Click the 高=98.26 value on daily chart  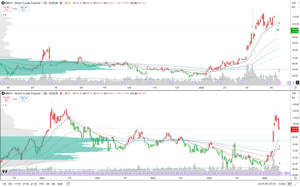87,3
